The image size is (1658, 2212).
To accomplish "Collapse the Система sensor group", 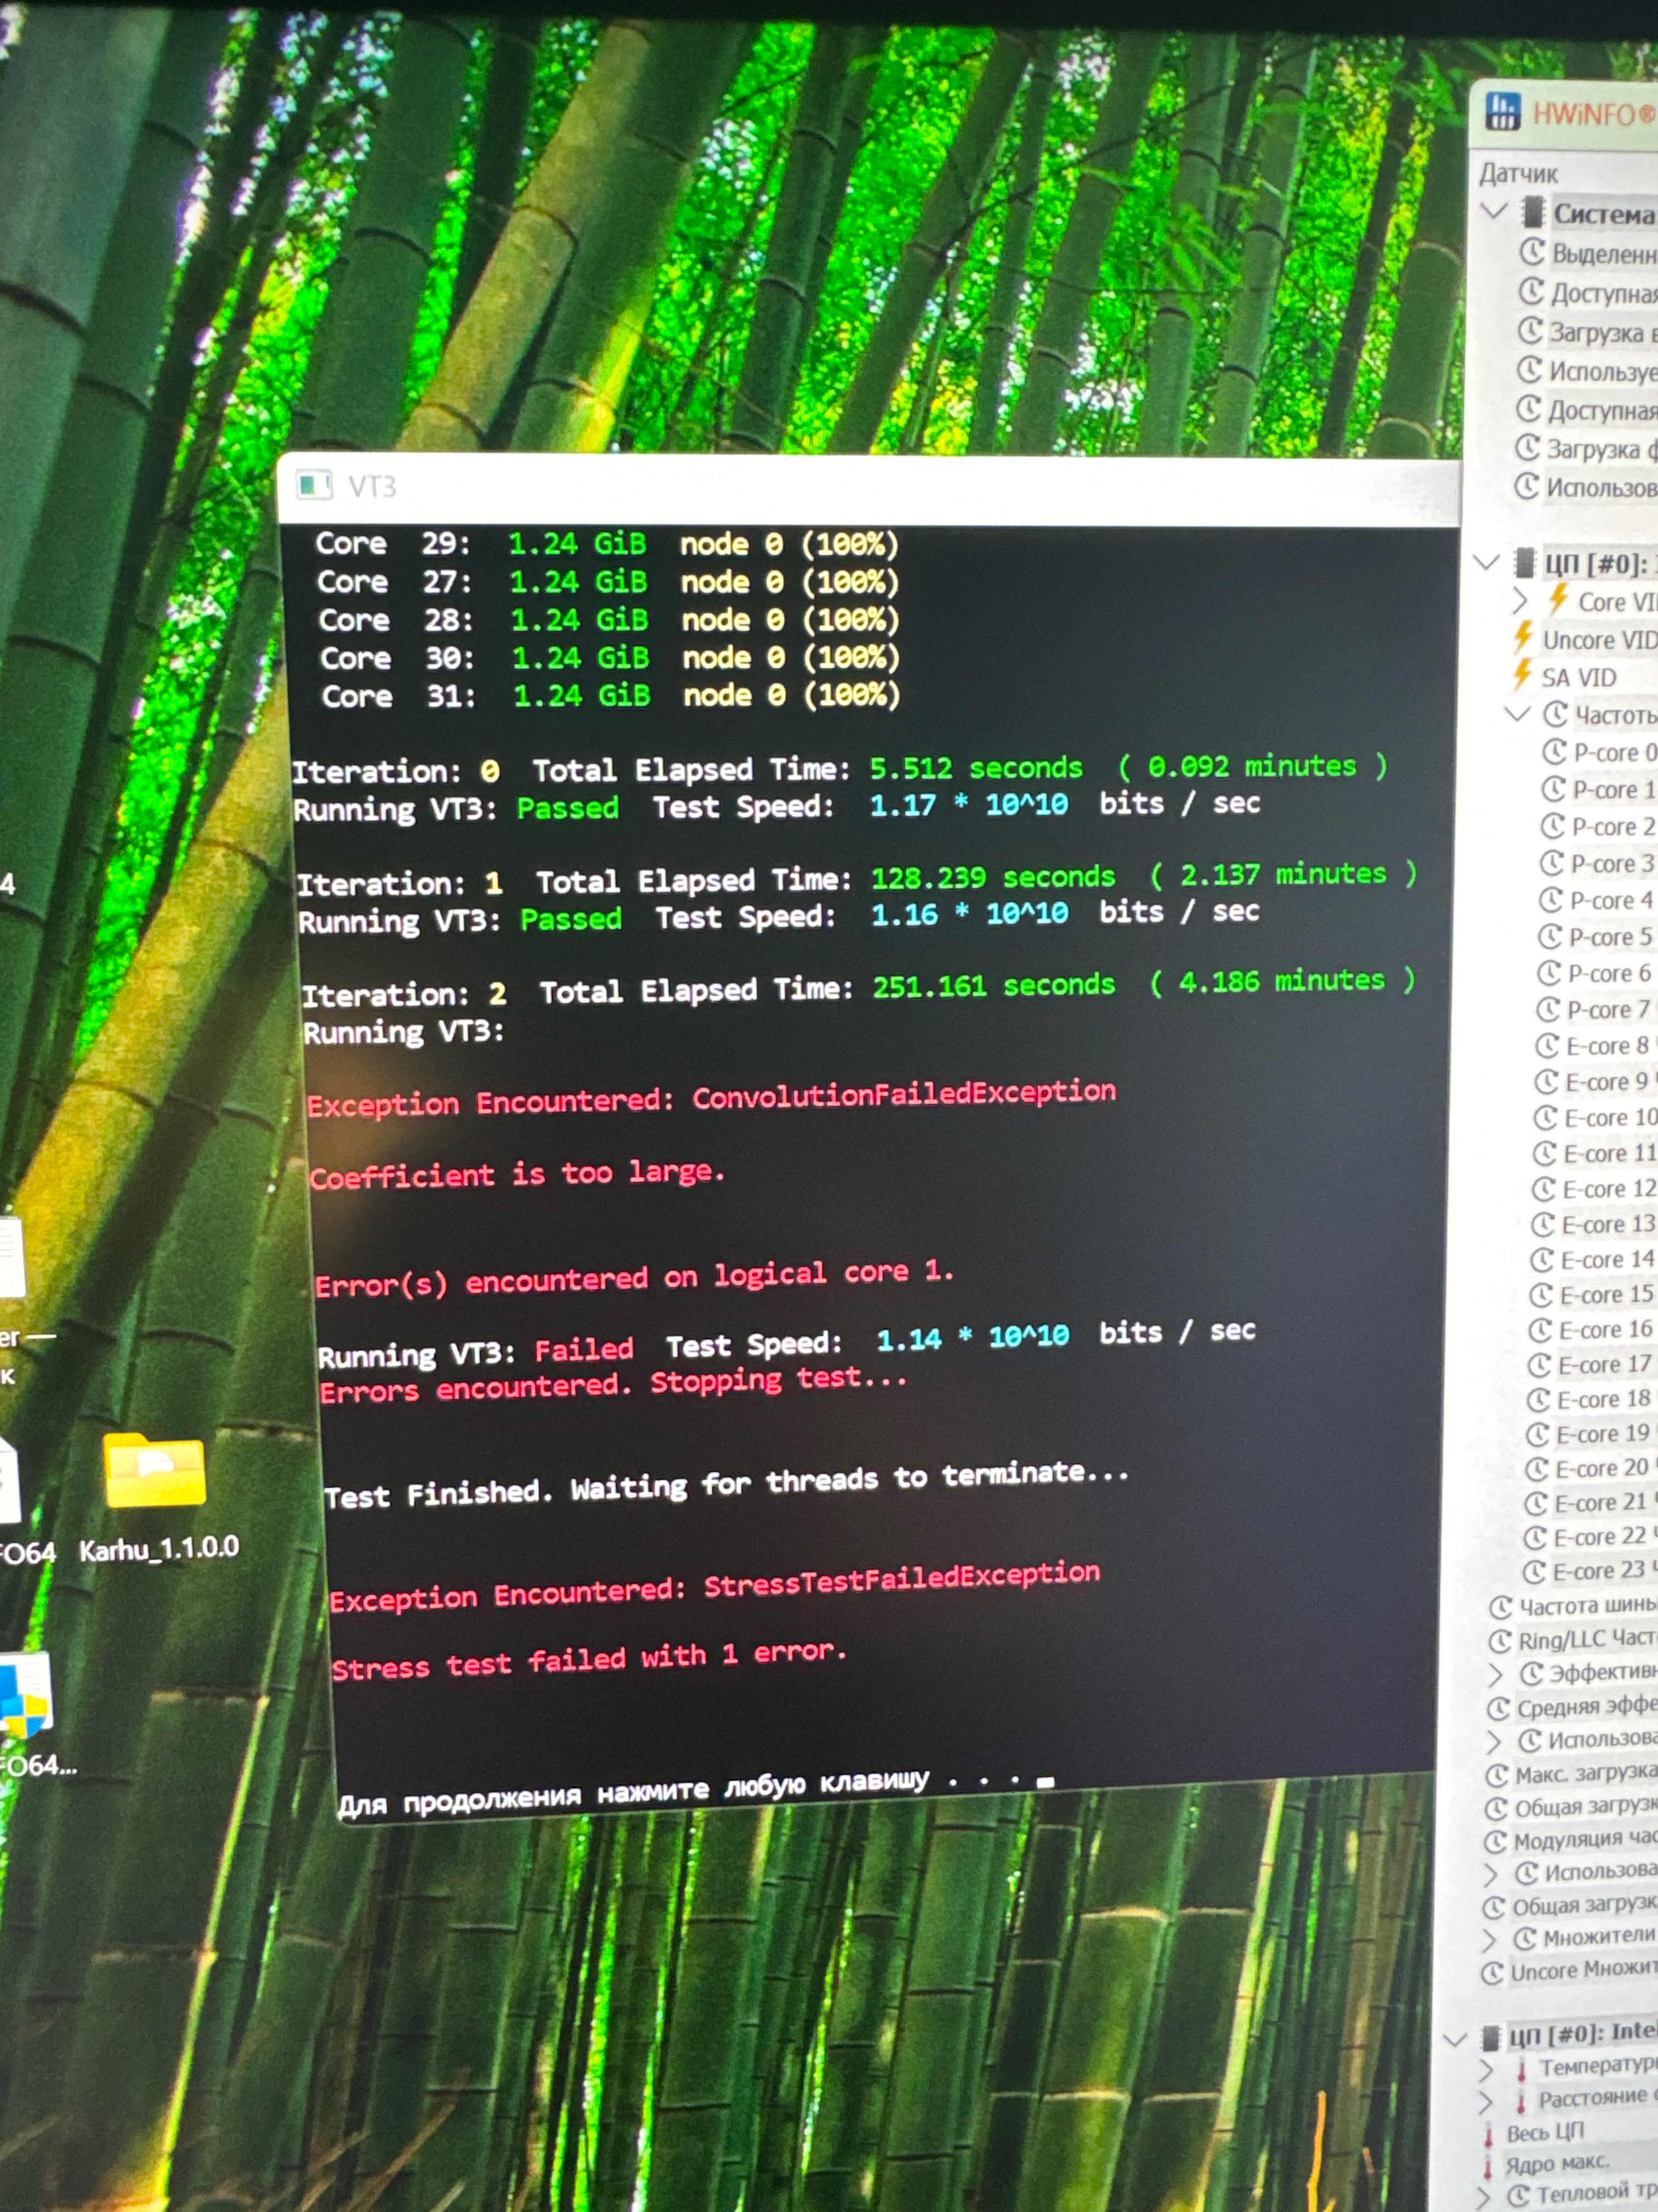I will (1494, 211).
